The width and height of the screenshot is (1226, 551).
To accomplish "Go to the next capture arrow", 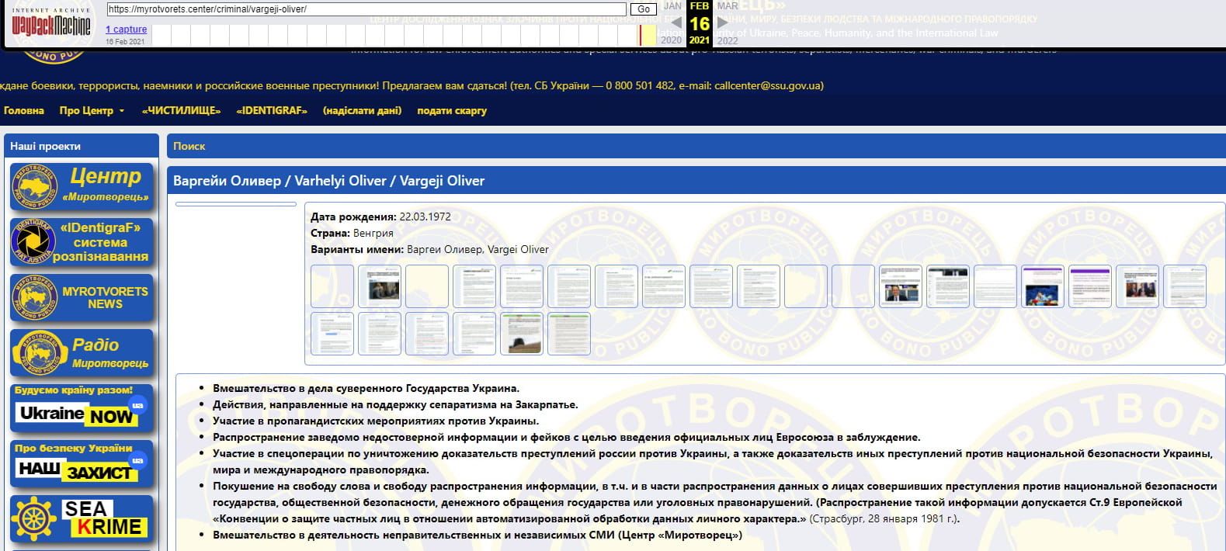I will (722, 23).
